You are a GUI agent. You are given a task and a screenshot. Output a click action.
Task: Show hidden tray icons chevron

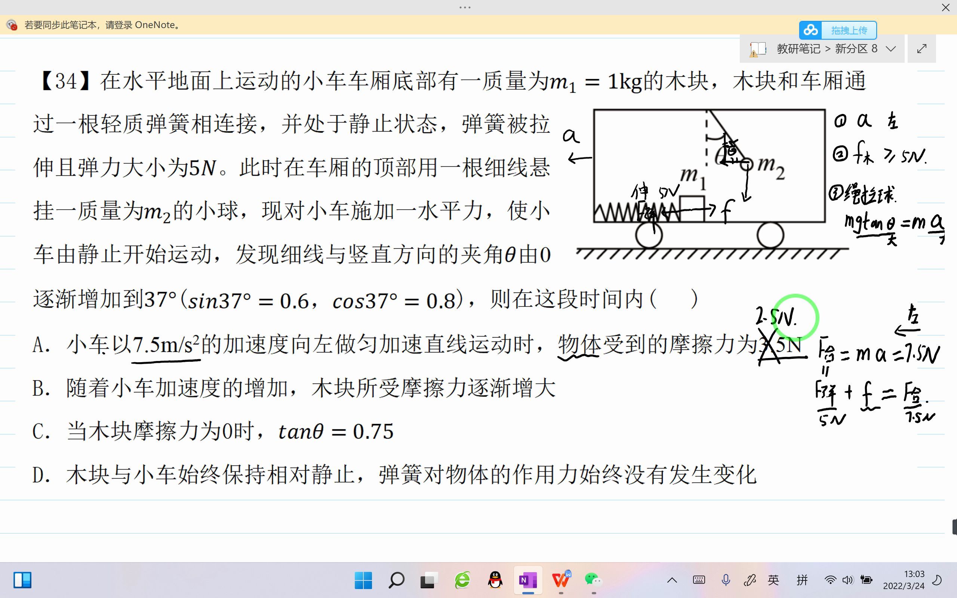(672, 580)
